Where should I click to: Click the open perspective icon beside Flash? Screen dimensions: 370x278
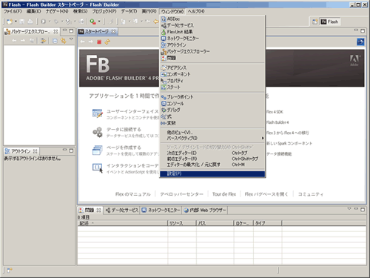point(315,21)
